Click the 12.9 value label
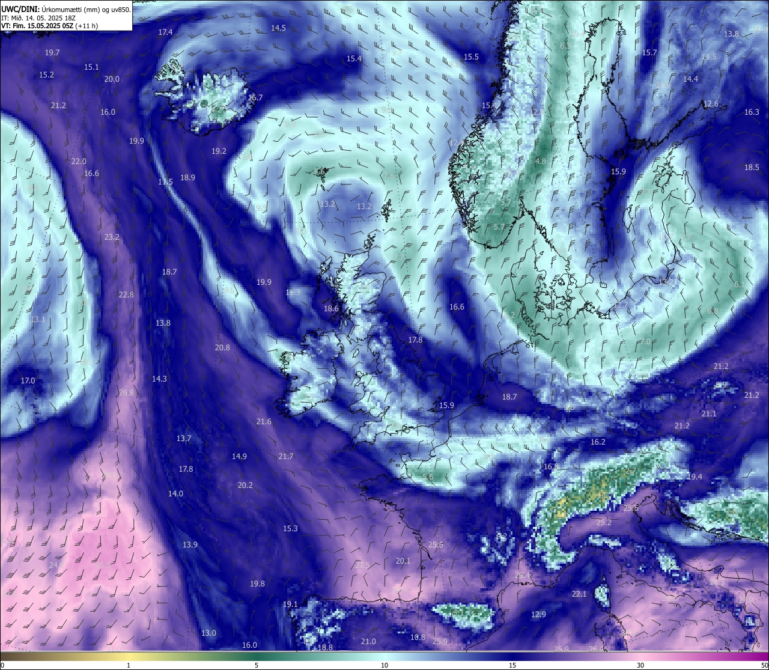The width and height of the screenshot is (769, 670). coord(538,615)
